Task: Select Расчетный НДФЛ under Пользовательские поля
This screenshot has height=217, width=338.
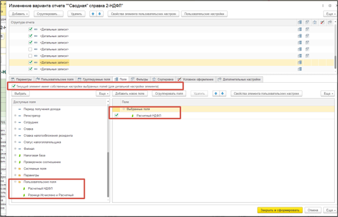Action: [x=40, y=188]
